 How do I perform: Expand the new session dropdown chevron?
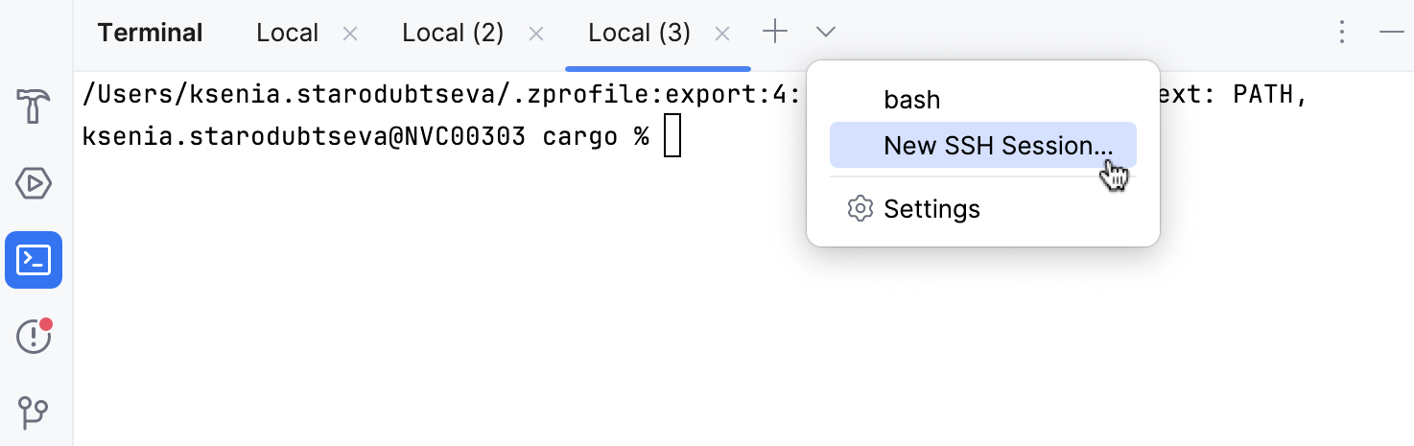(x=826, y=33)
